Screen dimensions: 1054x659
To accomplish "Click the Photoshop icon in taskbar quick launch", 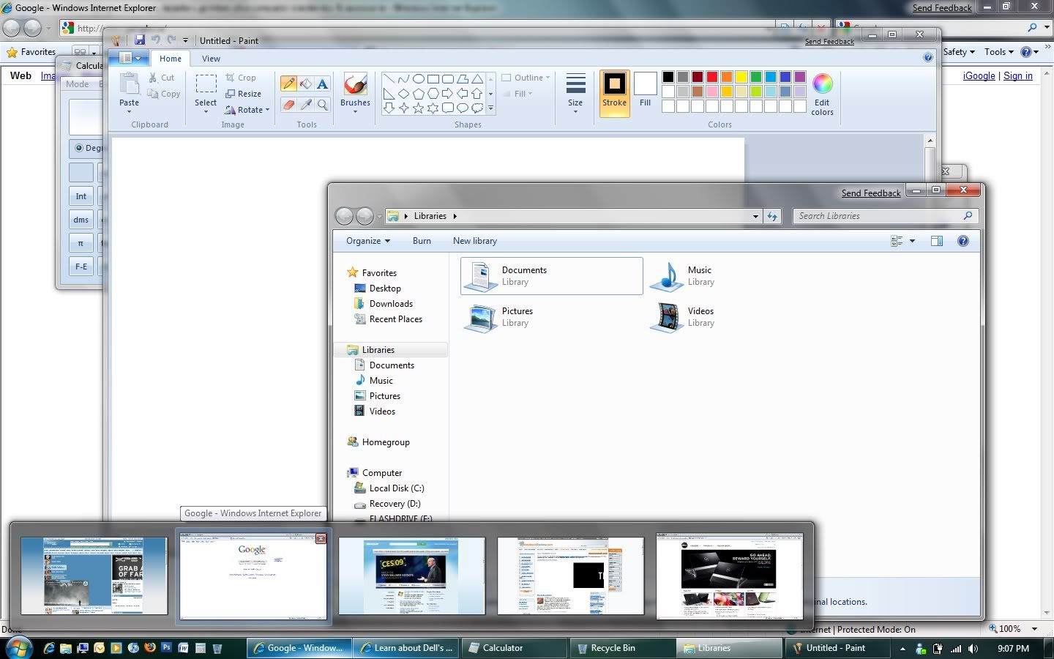I will pos(167,648).
